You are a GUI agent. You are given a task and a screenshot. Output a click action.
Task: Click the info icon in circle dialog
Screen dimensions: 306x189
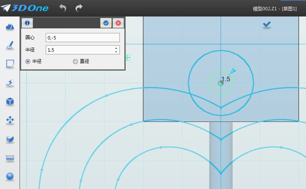(27, 23)
